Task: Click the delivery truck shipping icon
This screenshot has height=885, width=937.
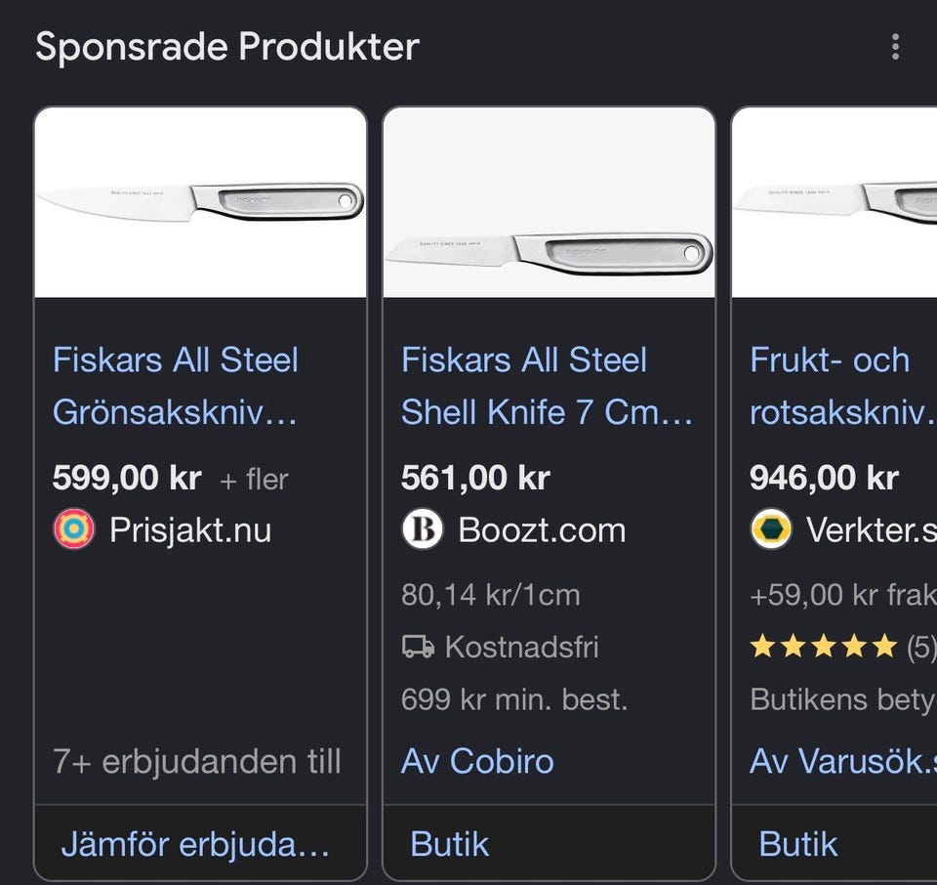Action: tap(419, 647)
